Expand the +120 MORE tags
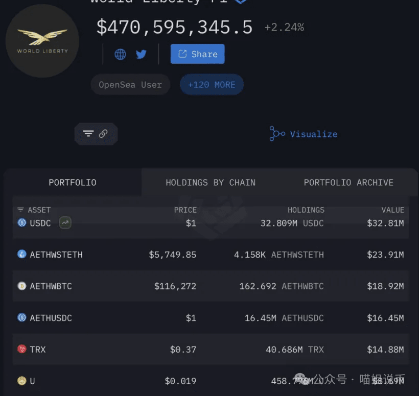This screenshot has width=419, height=396. 212,85
